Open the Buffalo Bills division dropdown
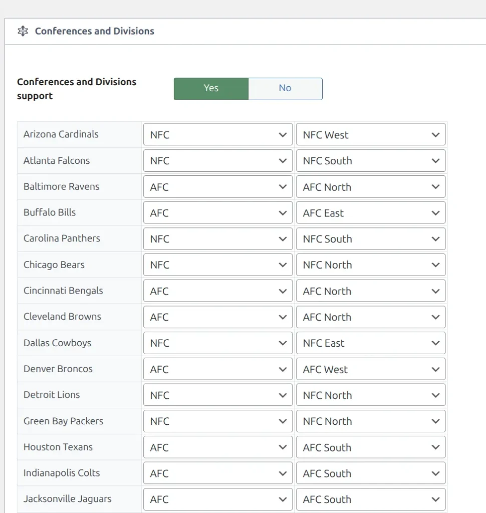The height and width of the screenshot is (513, 486). 370,212
